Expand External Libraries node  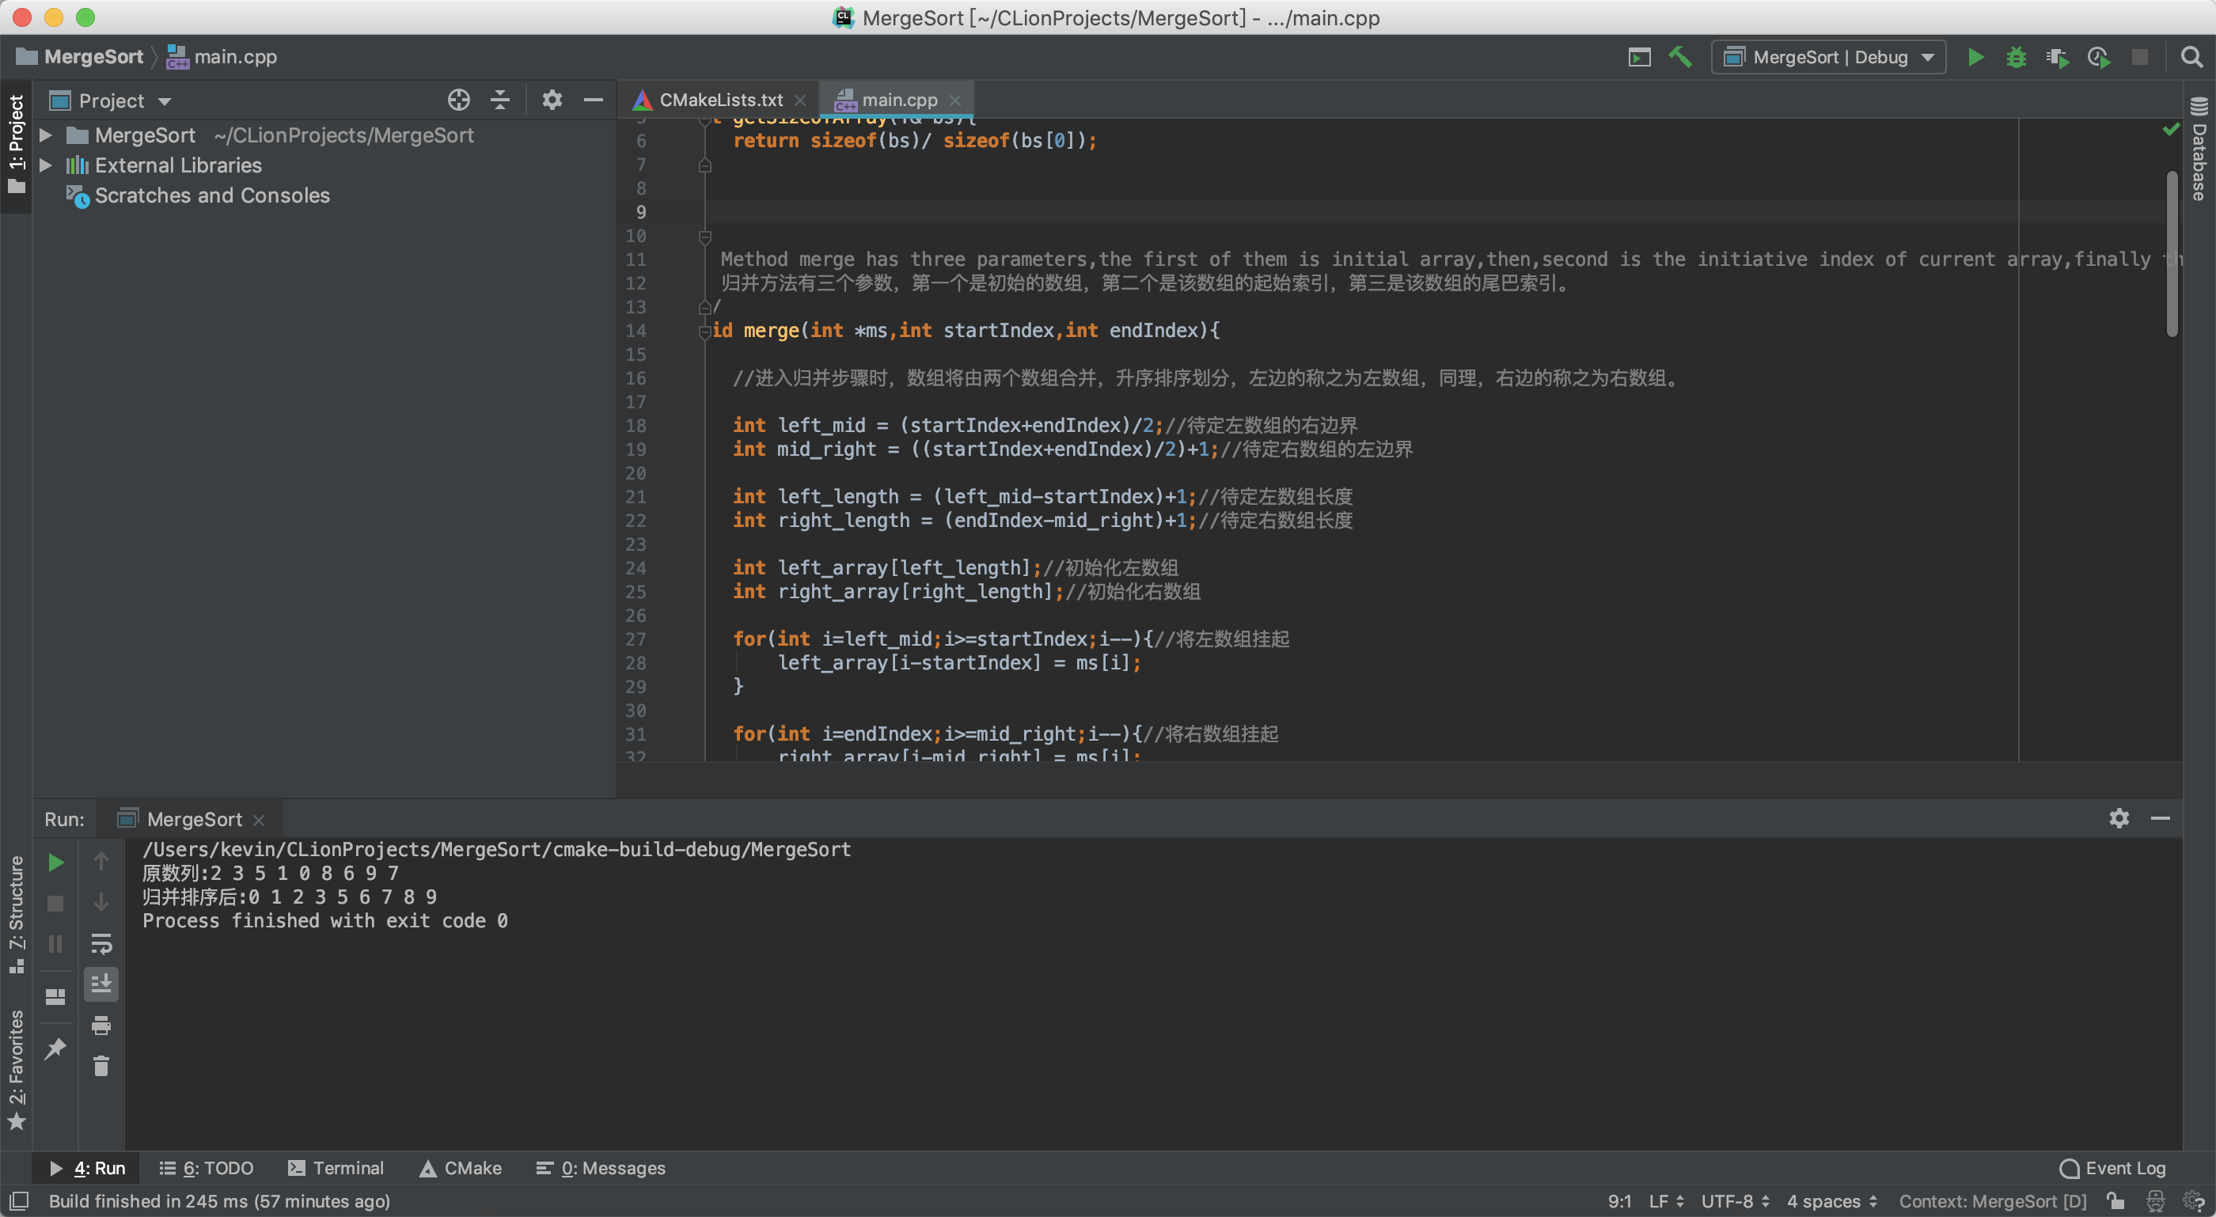tap(47, 165)
